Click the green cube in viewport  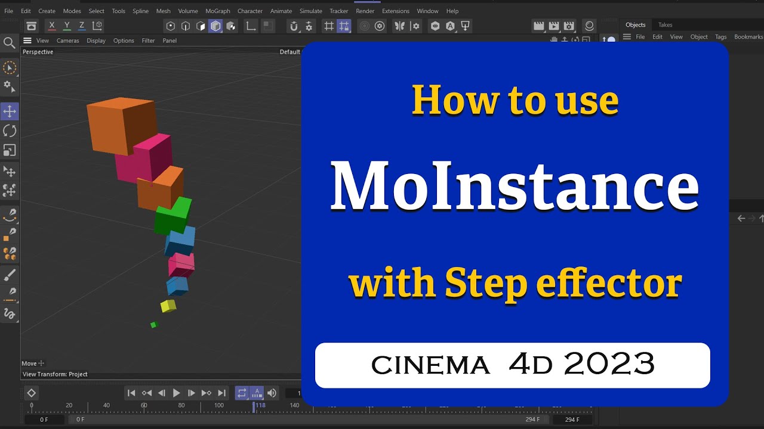pos(172,216)
